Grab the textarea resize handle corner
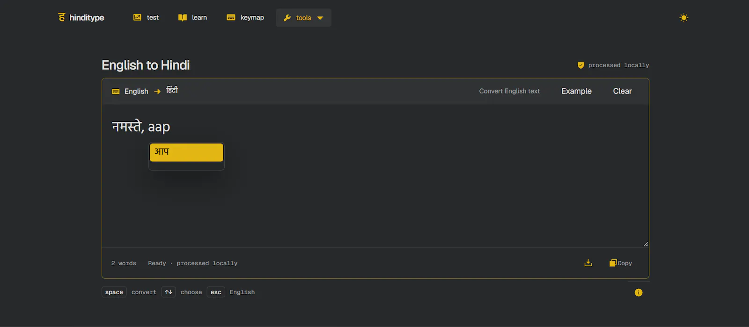749x327 pixels. (x=646, y=244)
